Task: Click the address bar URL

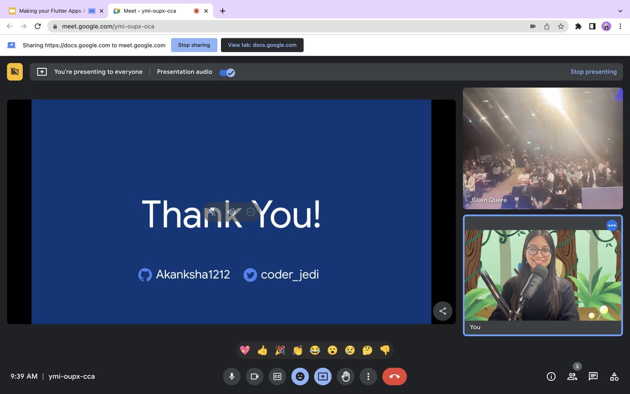Action: point(108,26)
